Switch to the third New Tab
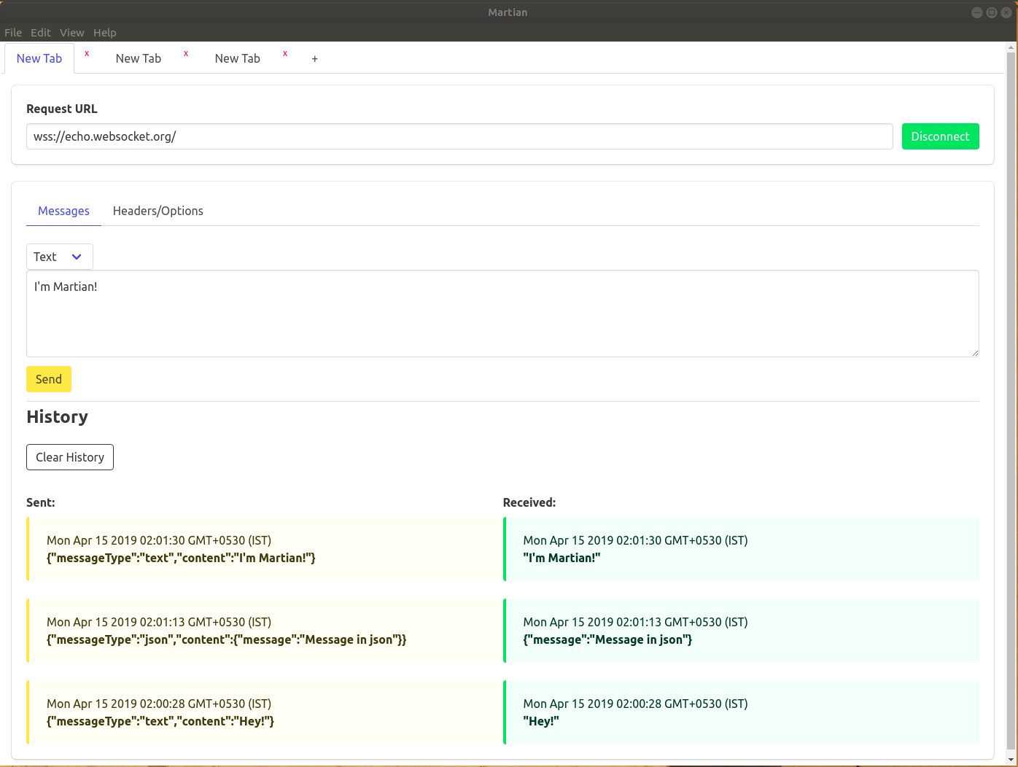Screen dimensions: 1018x767 point(238,58)
